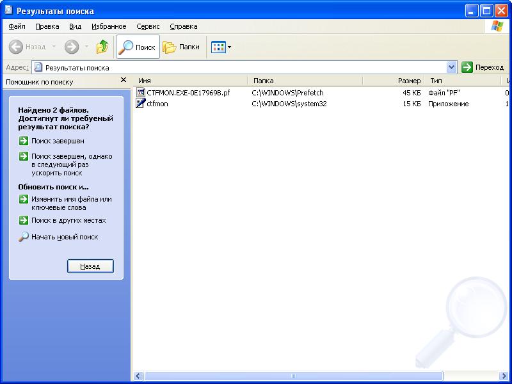The height and width of the screenshot is (384, 512).
Task: Click the 15 КБ size cell
Action: point(412,104)
